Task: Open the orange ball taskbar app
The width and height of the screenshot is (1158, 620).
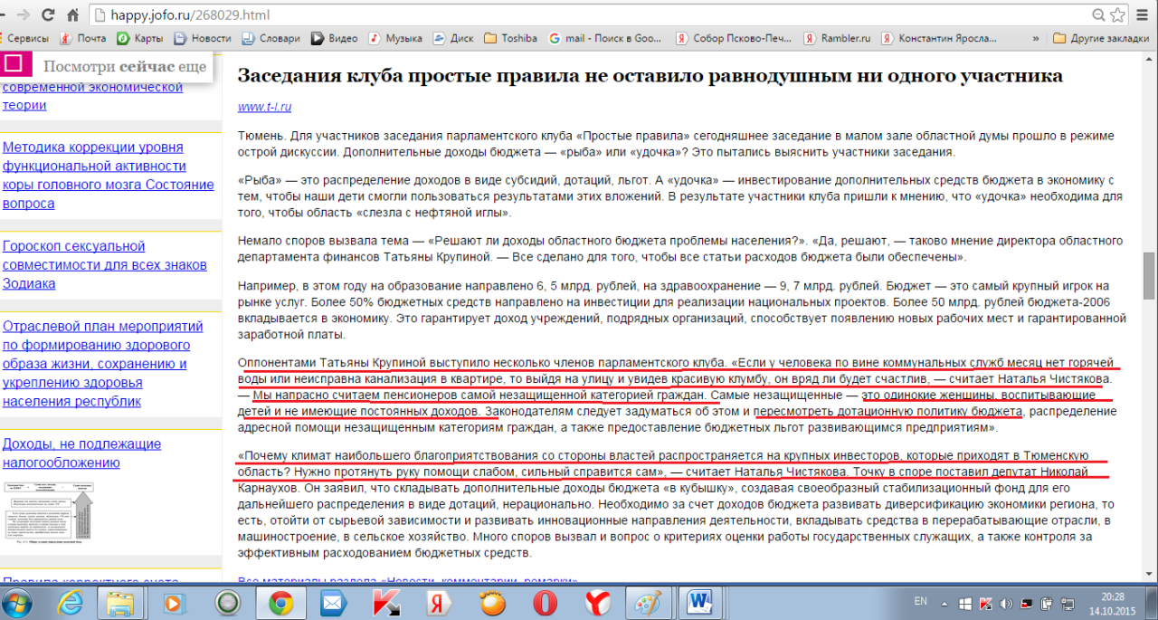Action: click(493, 602)
